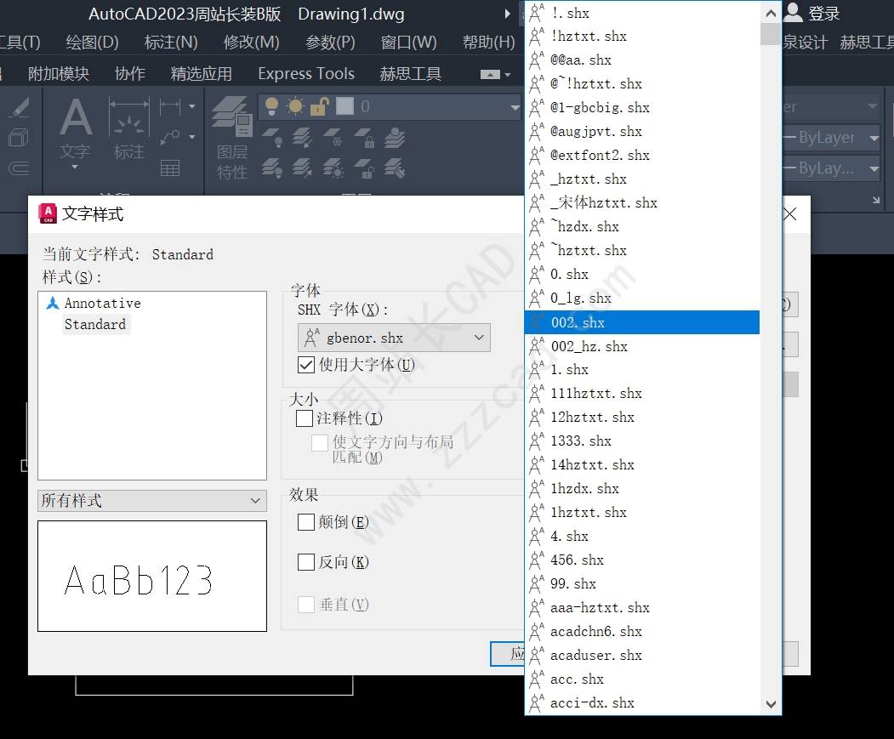Switch to the Express Tools tab
Viewport: 894px width, 739px height.
306,73
